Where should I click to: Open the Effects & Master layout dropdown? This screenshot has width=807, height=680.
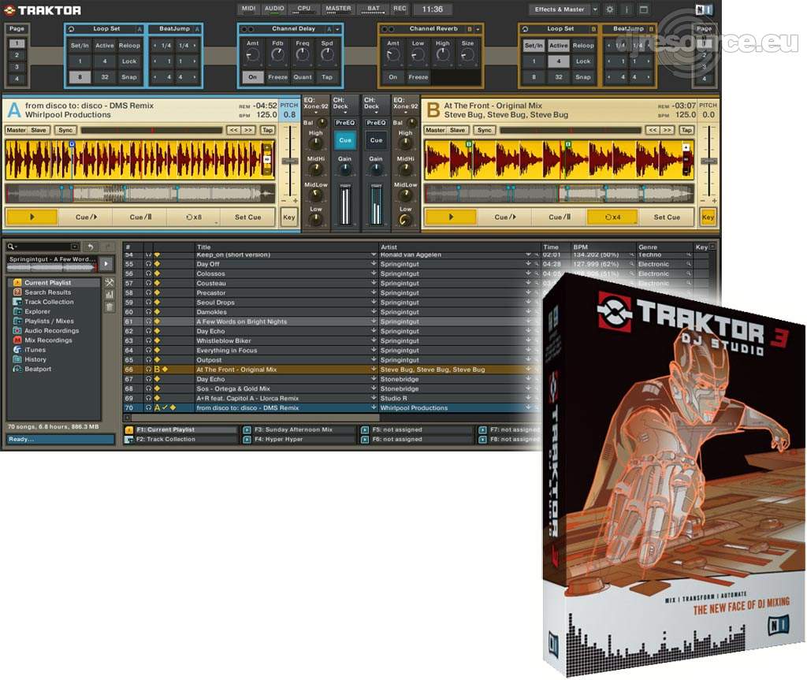595,9
